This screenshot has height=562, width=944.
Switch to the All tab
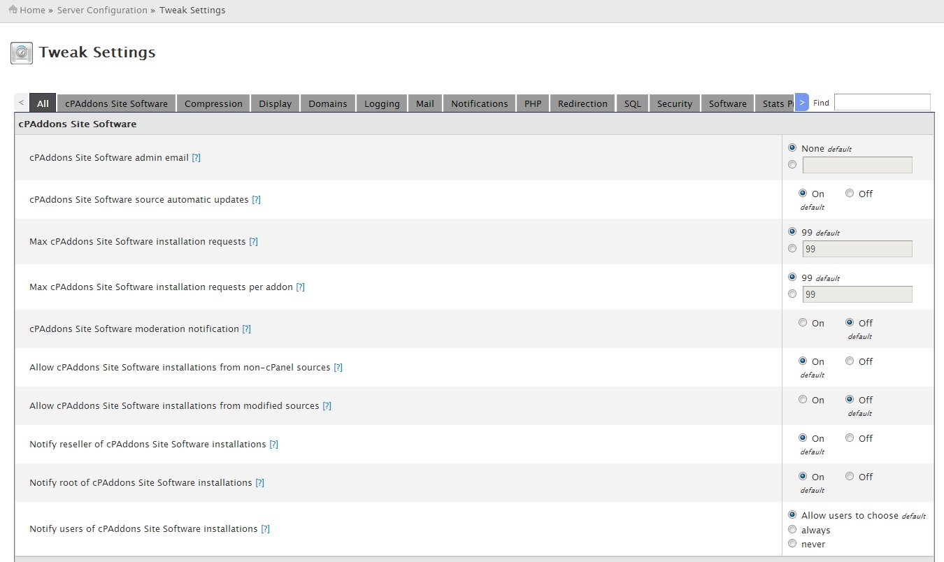[43, 103]
